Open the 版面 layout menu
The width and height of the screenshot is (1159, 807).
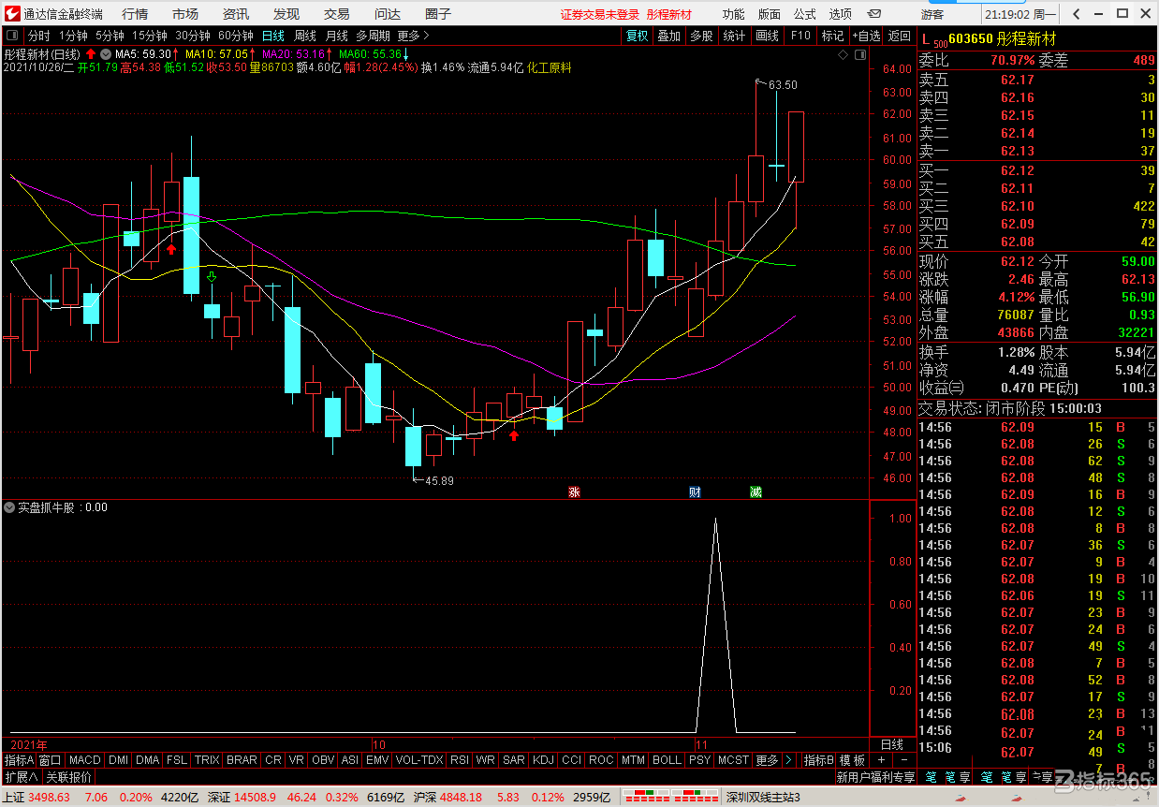[770, 14]
